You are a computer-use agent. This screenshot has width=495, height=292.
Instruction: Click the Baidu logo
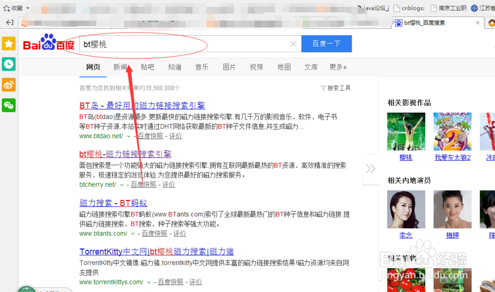tap(49, 42)
